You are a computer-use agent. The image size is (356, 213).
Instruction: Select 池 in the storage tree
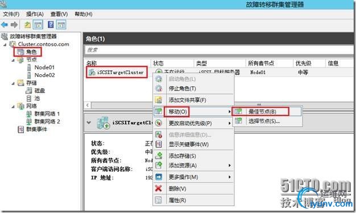[37, 99]
